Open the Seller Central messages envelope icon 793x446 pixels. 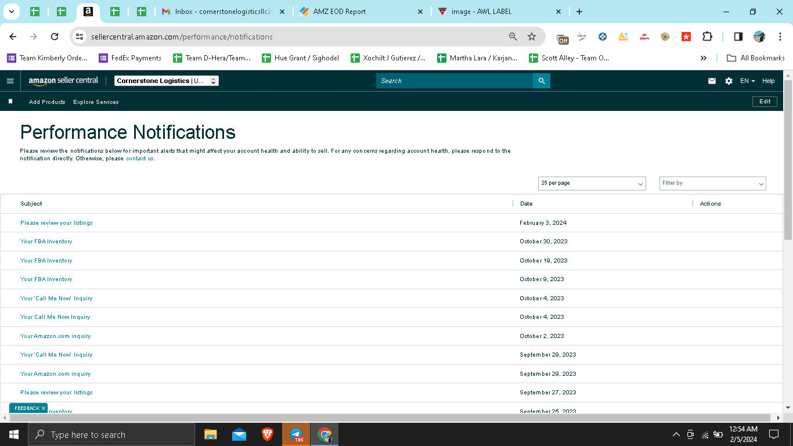[712, 81]
